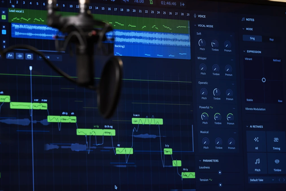
Task: Collapse the Vocal Mode section
Action: point(195,26)
